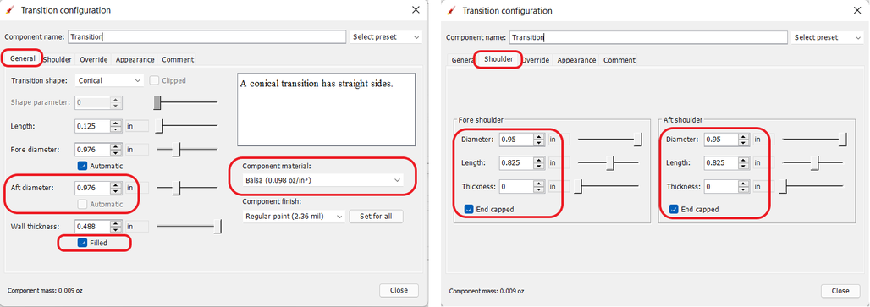The image size is (870, 307).
Task: Open the Appearance tab in right dialog
Action: point(576,60)
